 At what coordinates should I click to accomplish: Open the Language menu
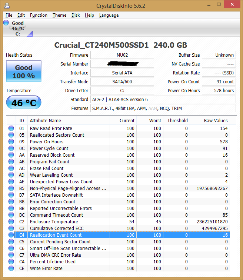(x=109, y=15)
